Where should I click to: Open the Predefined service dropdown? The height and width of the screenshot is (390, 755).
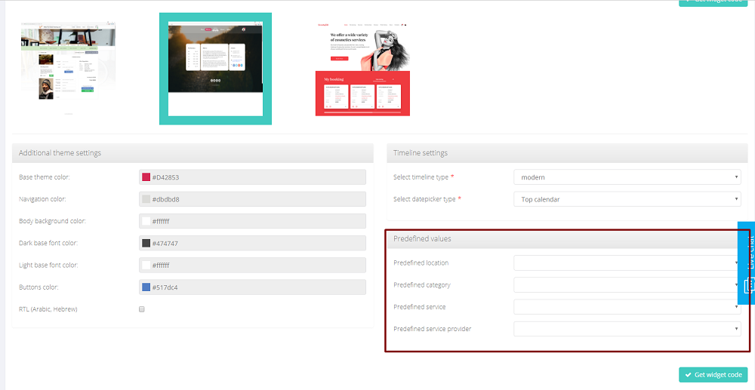click(x=627, y=307)
